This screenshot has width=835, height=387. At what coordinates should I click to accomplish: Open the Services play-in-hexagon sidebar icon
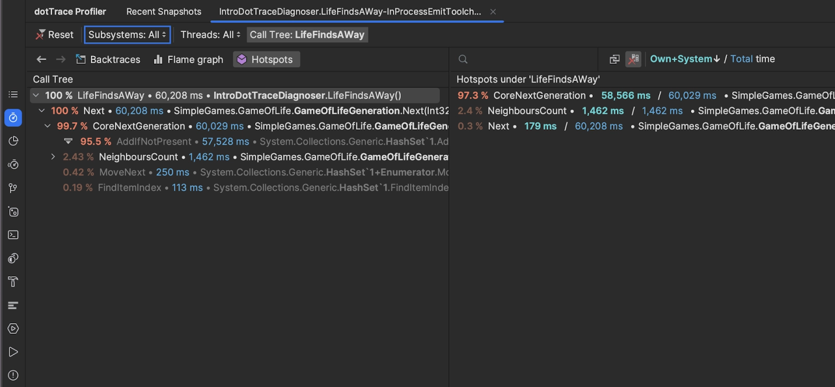coord(13,329)
